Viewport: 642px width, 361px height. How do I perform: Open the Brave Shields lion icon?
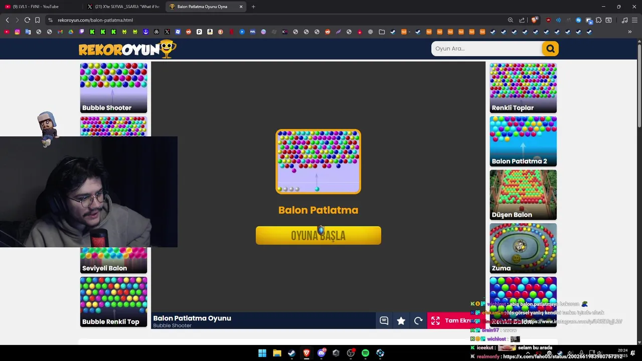[x=534, y=20]
